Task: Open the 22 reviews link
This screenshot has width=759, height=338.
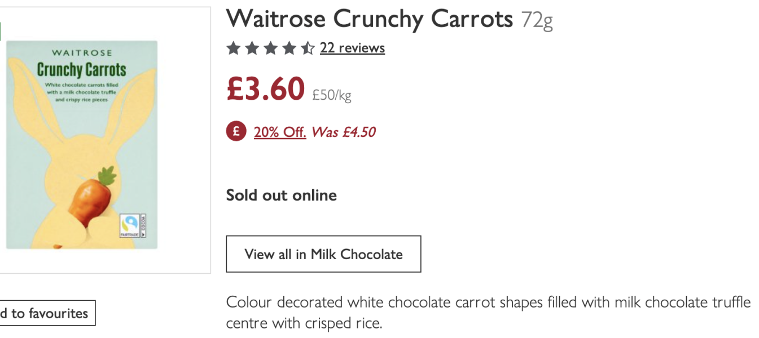Action: 352,48
